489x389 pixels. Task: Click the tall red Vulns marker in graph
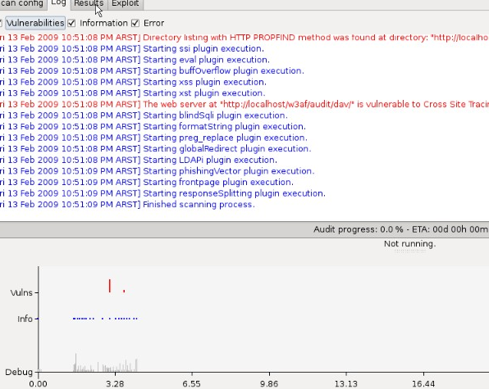click(x=109, y=286)
